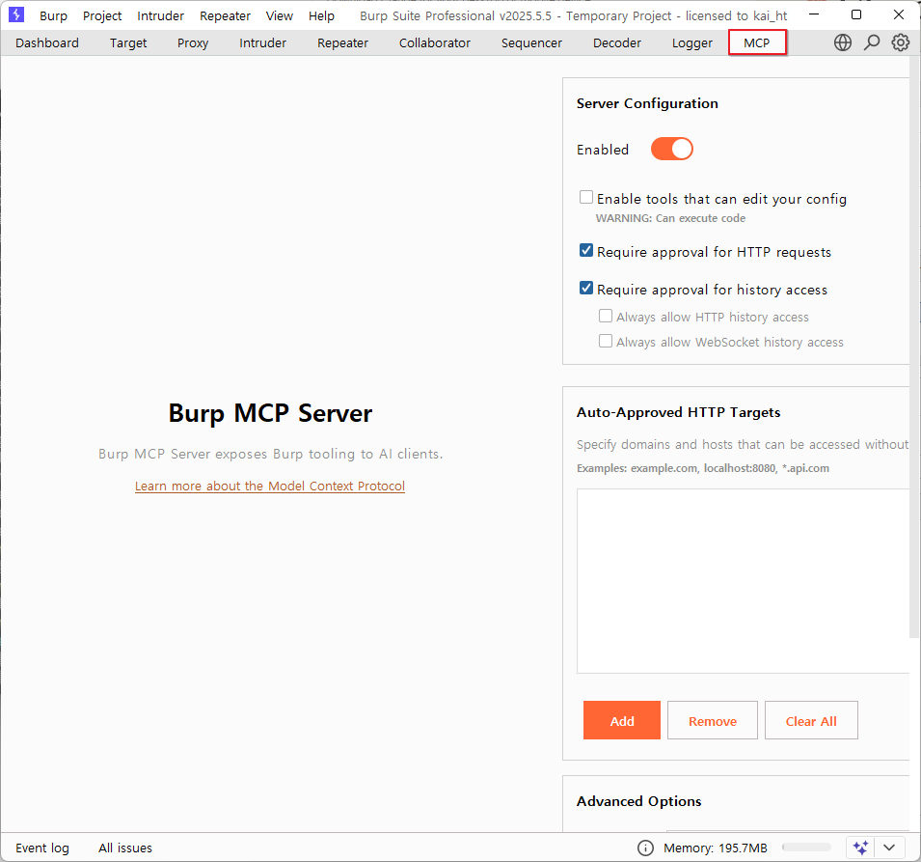Click the Burp Suite logo icon
The height and width of the screenshot is (862, 921).
16,14
